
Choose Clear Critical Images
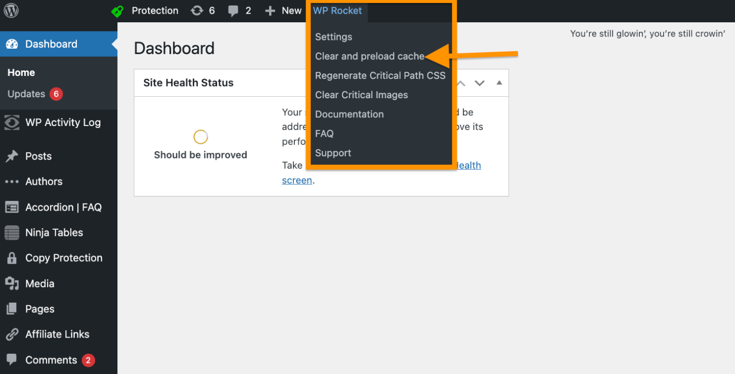tap(361, 95)
